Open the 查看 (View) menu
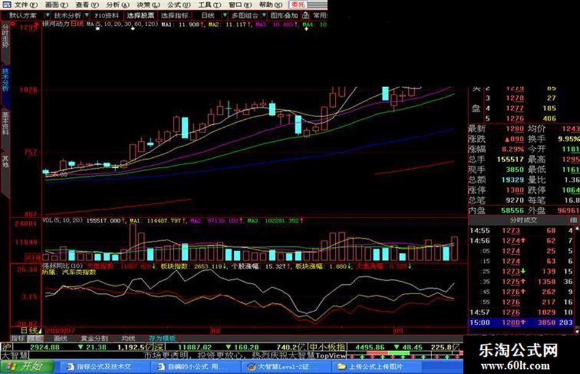The width and height of the screenshot is (580, 374). click(x=87, y=5)
